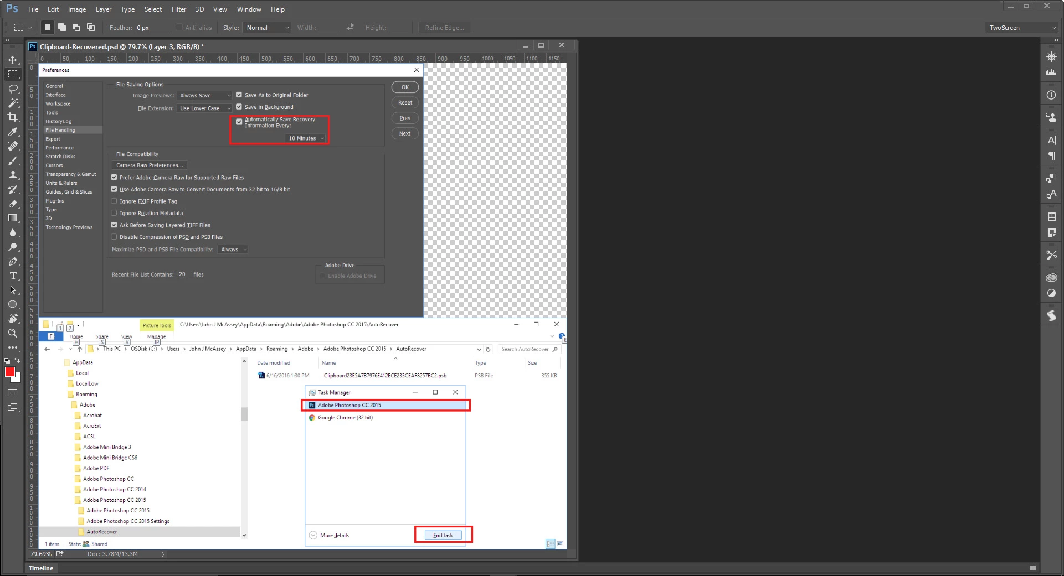The image size is (1064, 576).
Task: Toggle Ask Before Saving Layered TIFF Files
Action: click(x=114, y=225)
